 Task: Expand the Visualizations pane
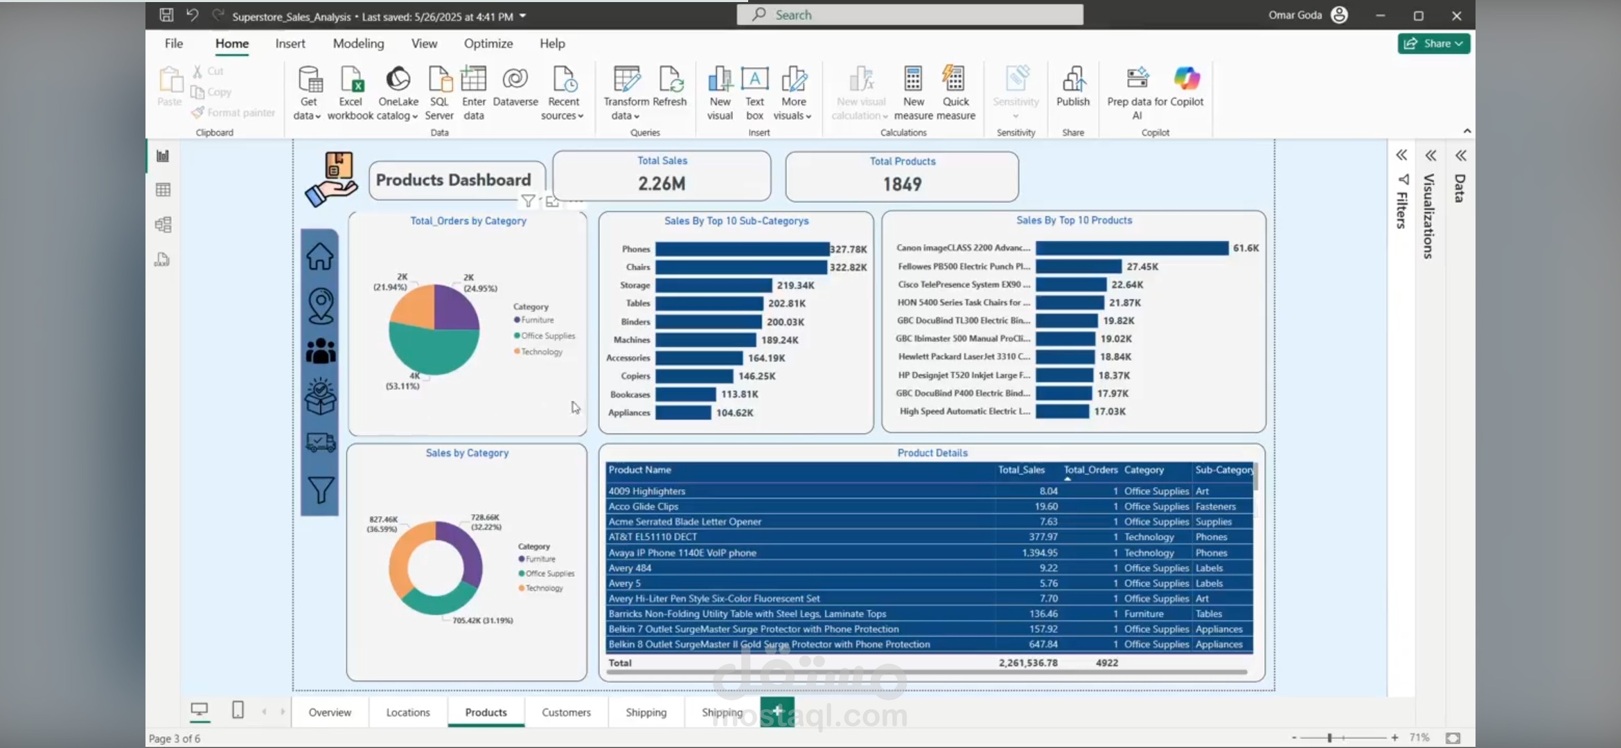(1431, 155)
